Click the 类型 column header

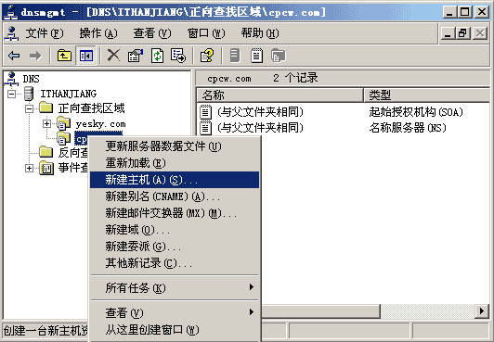pos(427,95)
